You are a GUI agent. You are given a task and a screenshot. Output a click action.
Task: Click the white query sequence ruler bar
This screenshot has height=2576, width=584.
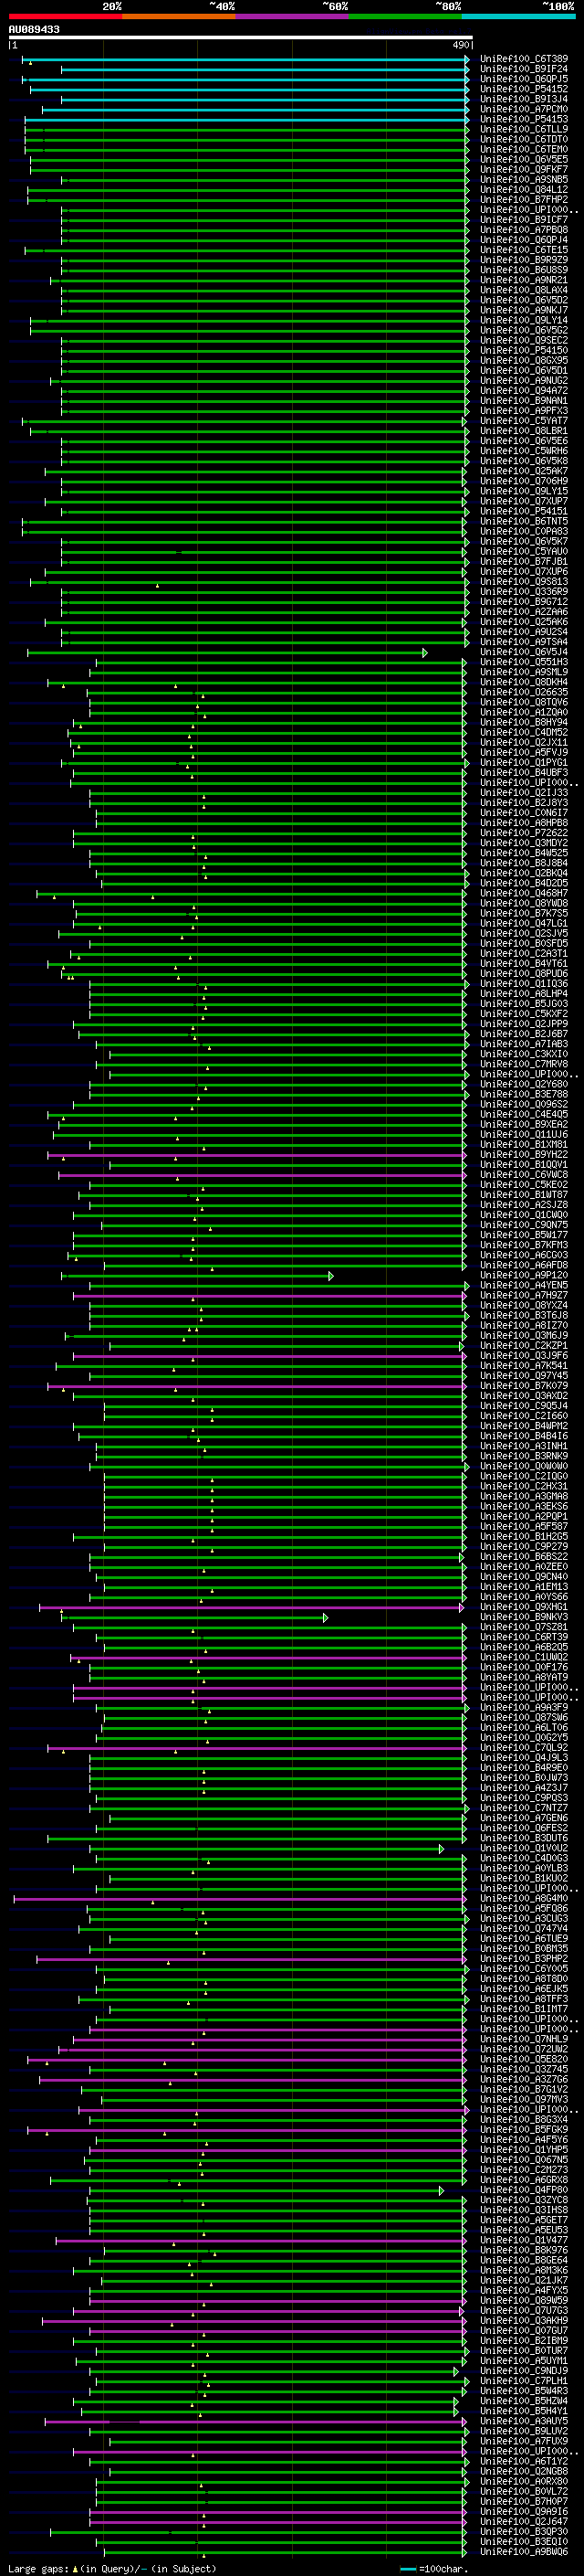point(241,37)
